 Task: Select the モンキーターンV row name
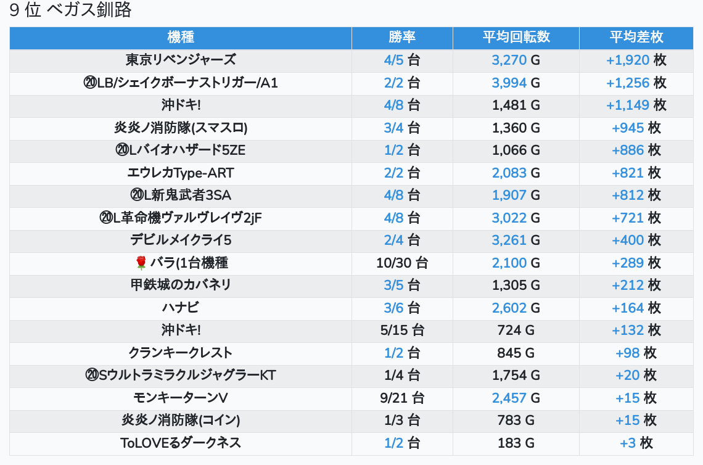point(181,398)
